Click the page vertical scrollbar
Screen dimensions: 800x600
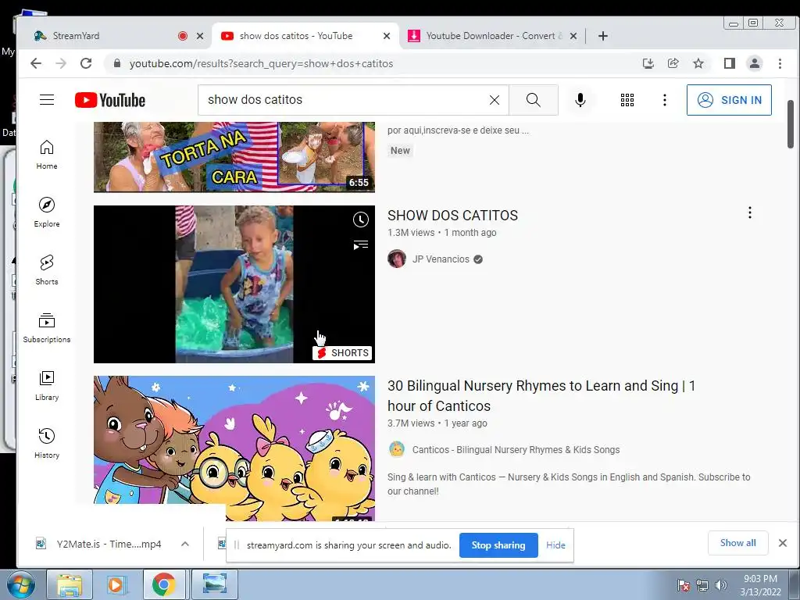[x=791, y=123]
